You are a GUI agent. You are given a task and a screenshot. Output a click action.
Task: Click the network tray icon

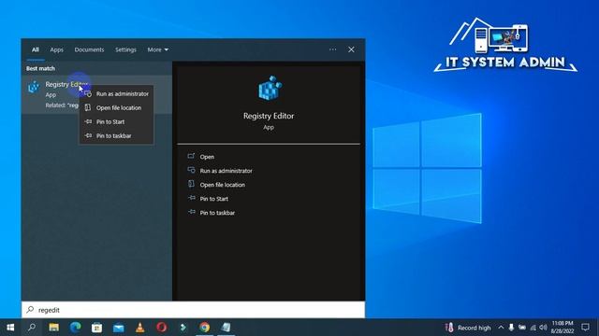pyautogui.click(x=533, y=328)
